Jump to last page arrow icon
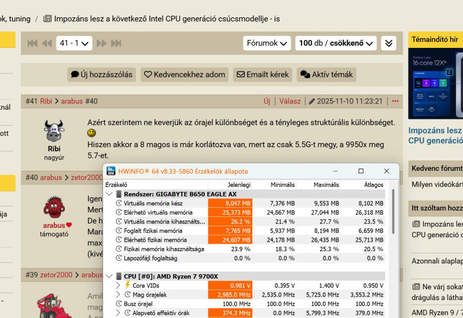 [116, 43]
